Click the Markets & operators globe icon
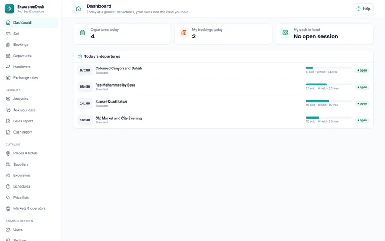This screenshot has height=241, width=385. 8,208
